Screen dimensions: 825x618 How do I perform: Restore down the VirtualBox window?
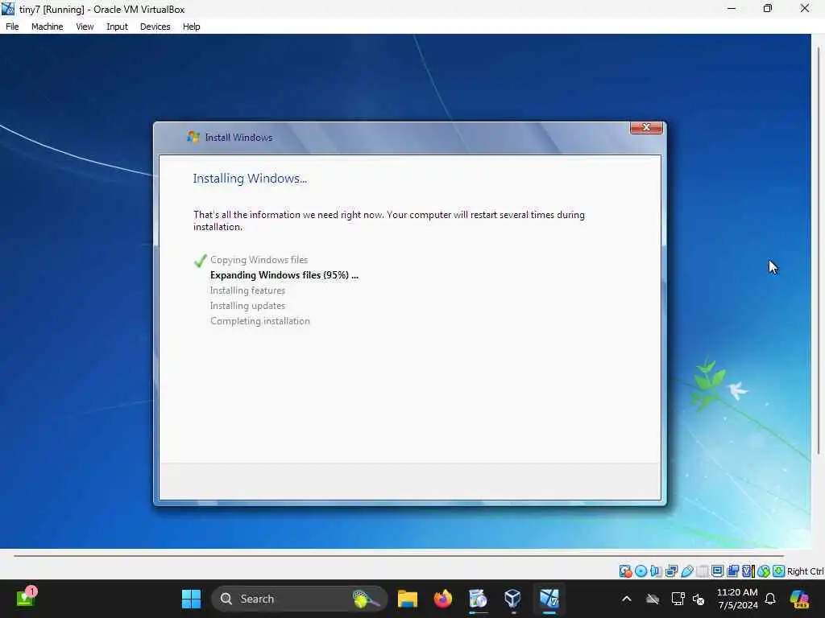[x=768, y=8]
